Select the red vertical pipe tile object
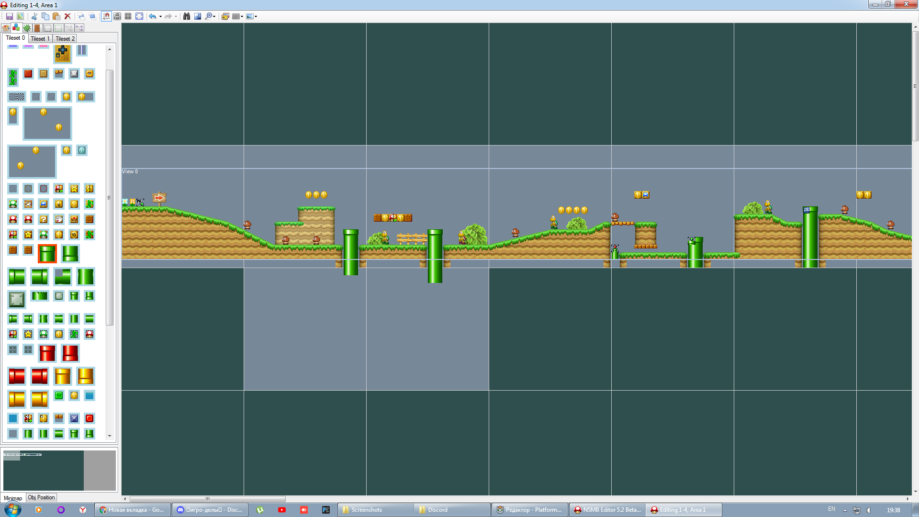919x517 pixels. click(x=47, y=353)
